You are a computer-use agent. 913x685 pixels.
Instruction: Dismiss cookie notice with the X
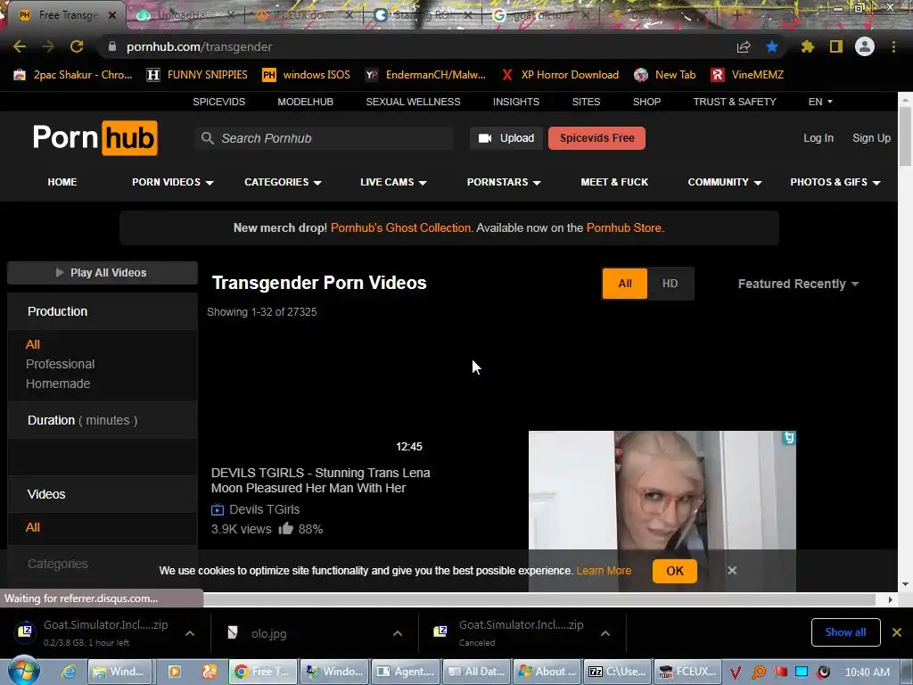click(732, 570)
